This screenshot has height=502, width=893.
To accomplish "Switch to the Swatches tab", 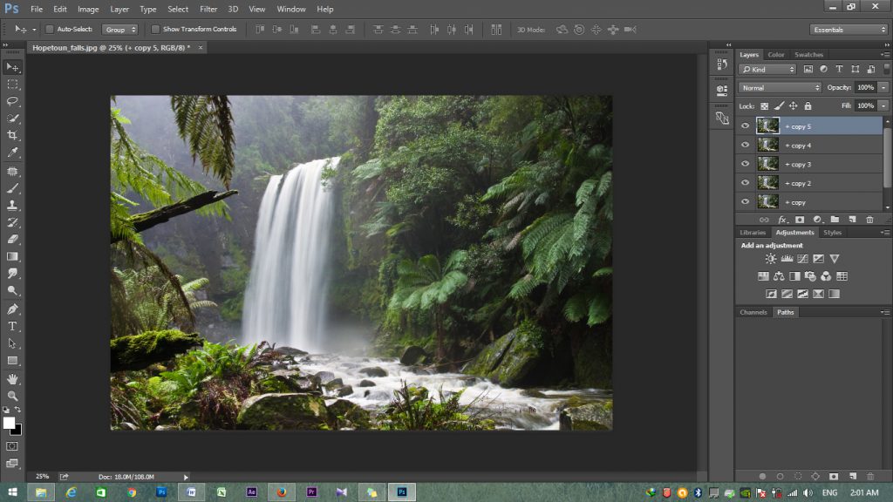I will (808, 55).
